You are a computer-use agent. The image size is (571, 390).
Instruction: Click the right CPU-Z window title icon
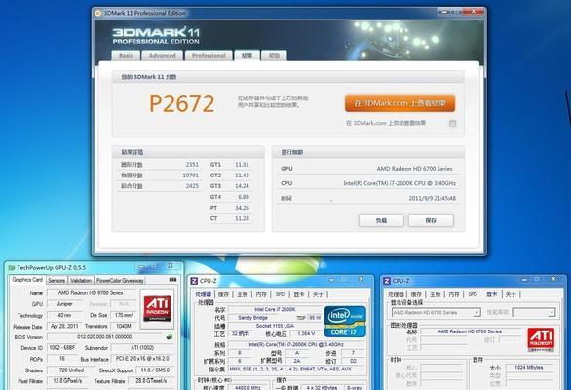tap(387, 281)
